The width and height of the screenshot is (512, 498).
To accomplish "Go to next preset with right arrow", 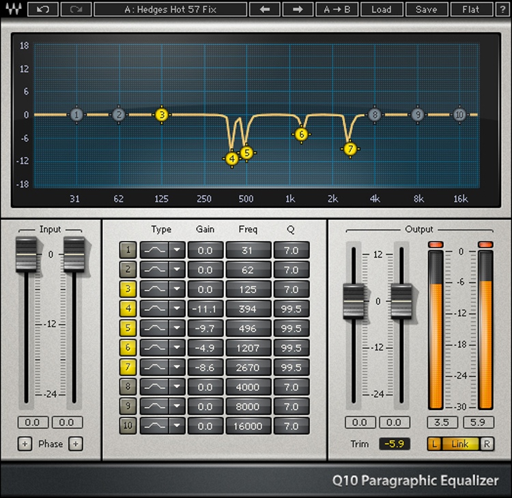I will pyautogui.click(x=298, y=10).
